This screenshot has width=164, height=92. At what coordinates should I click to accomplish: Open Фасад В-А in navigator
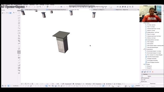tap(149, 68)
